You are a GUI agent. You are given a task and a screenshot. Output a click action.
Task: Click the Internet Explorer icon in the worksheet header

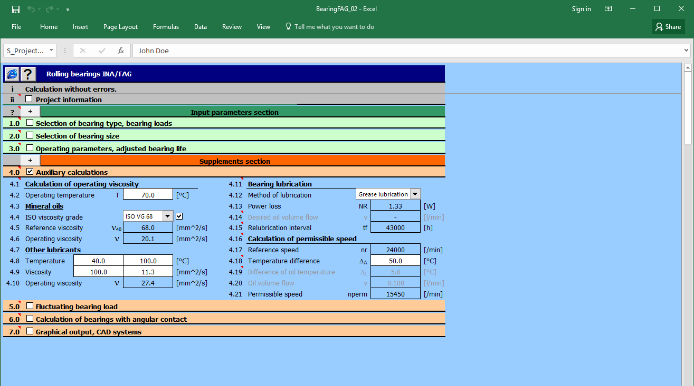11,74
